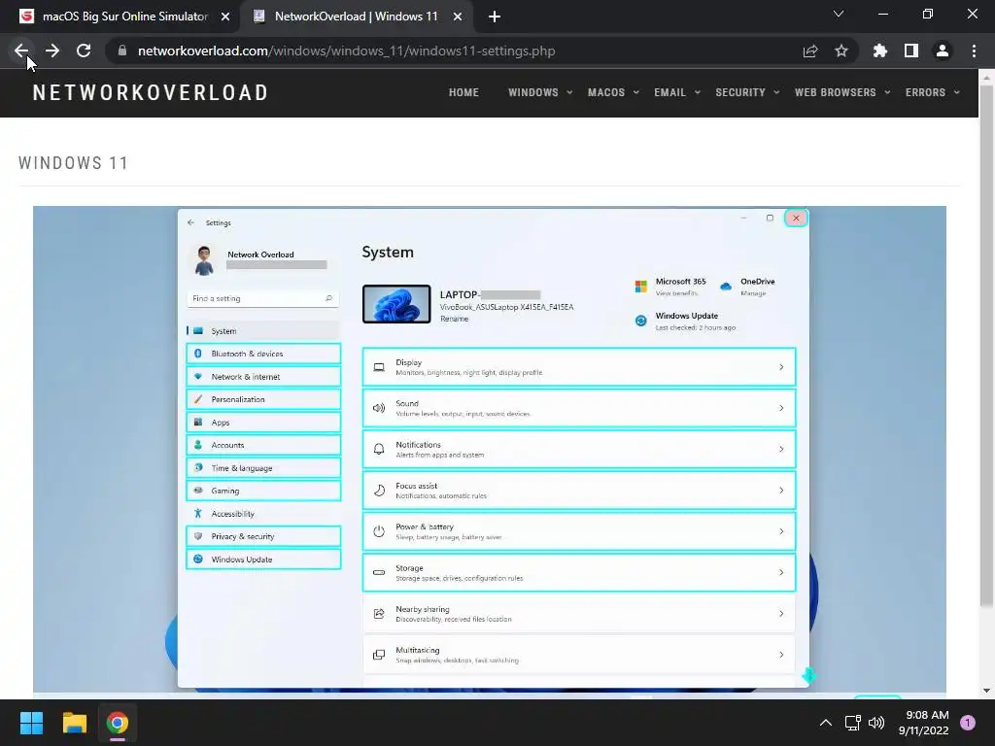Open the Notifications settings row
The width and height of the screenshot is (995, 746).
pos(579,449)
